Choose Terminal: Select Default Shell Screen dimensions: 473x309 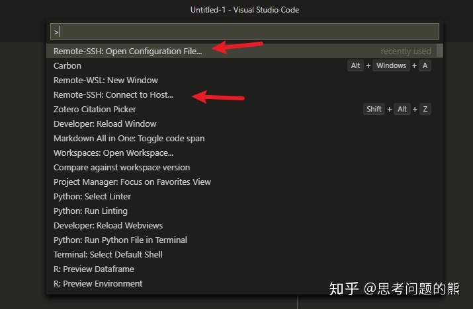point(245,254)
